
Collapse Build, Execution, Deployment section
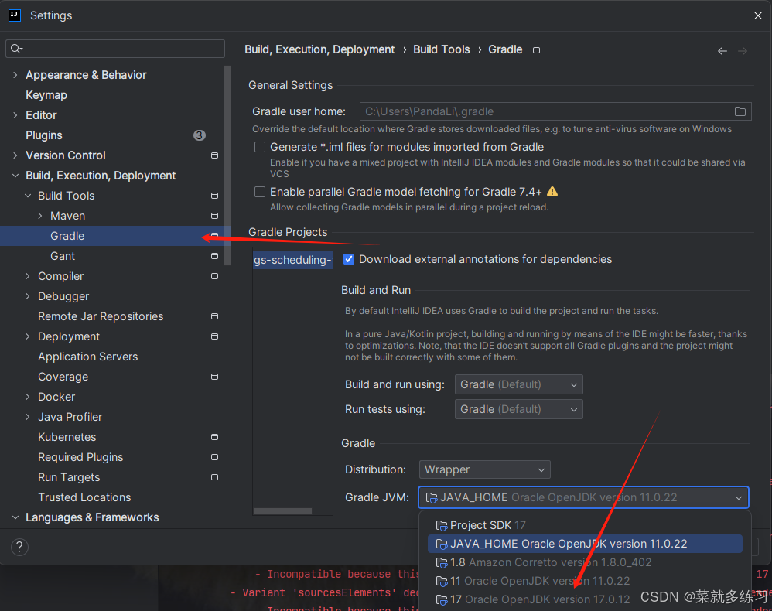click(x=15, y=176)
